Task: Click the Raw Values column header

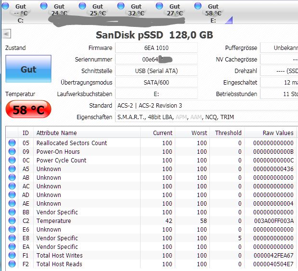Action: pos(271,133)
